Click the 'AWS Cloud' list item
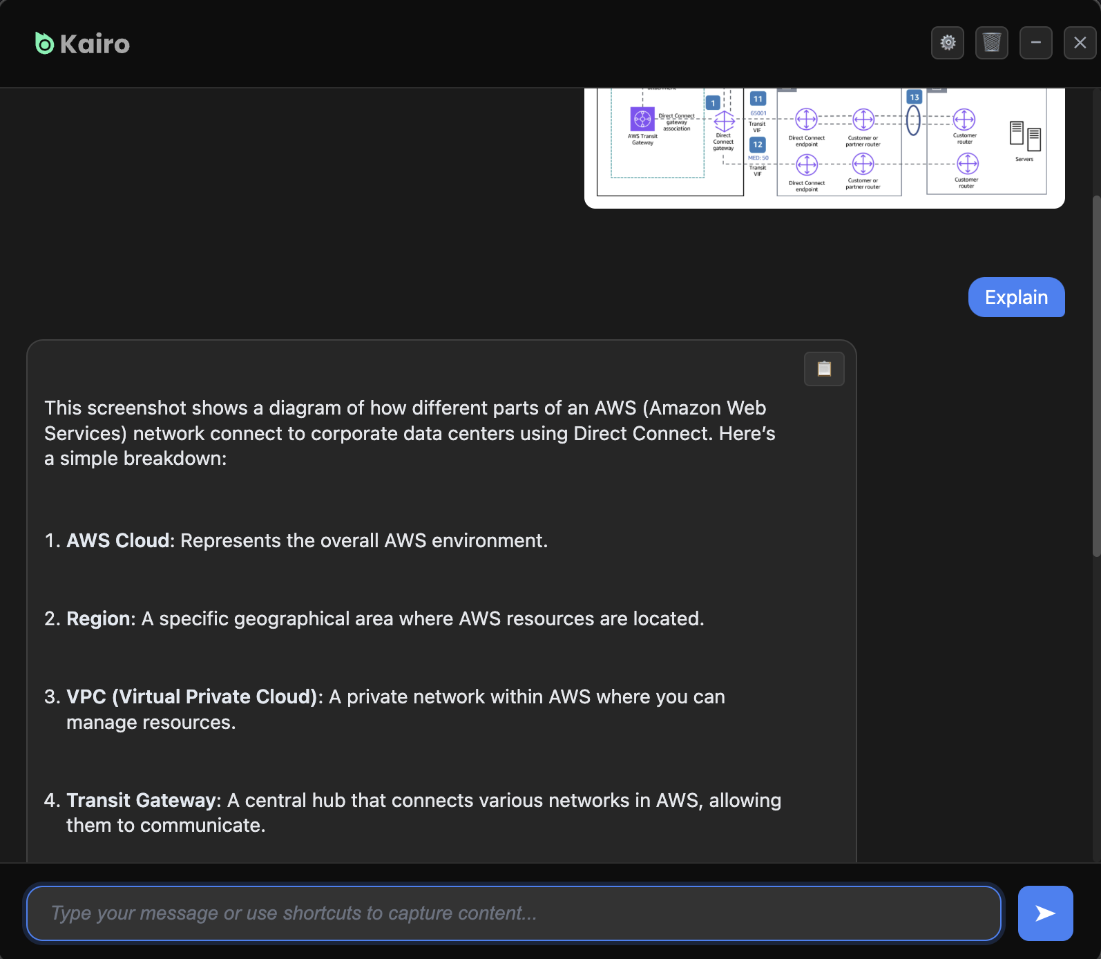Screen dimensions: 1101x959 click(296, 540)
